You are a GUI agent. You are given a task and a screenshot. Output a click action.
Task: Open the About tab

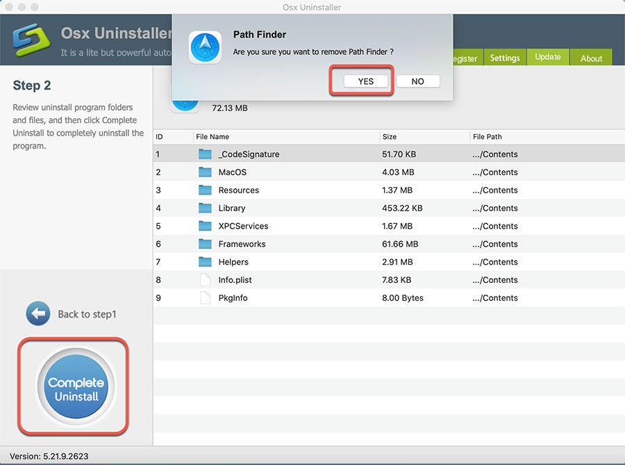click(x=590, y=58)
